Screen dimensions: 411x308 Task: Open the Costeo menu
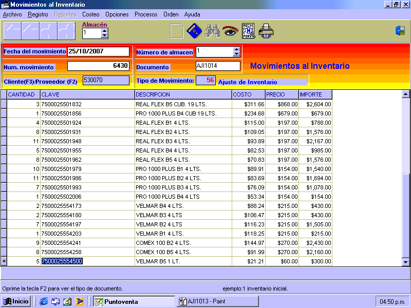click(x=91, y=14)
